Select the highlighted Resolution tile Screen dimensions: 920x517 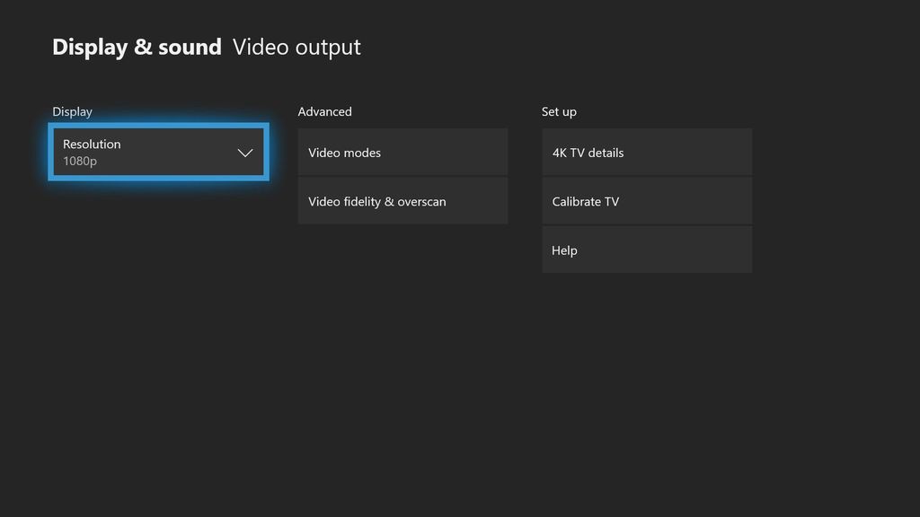pos(158,153)
